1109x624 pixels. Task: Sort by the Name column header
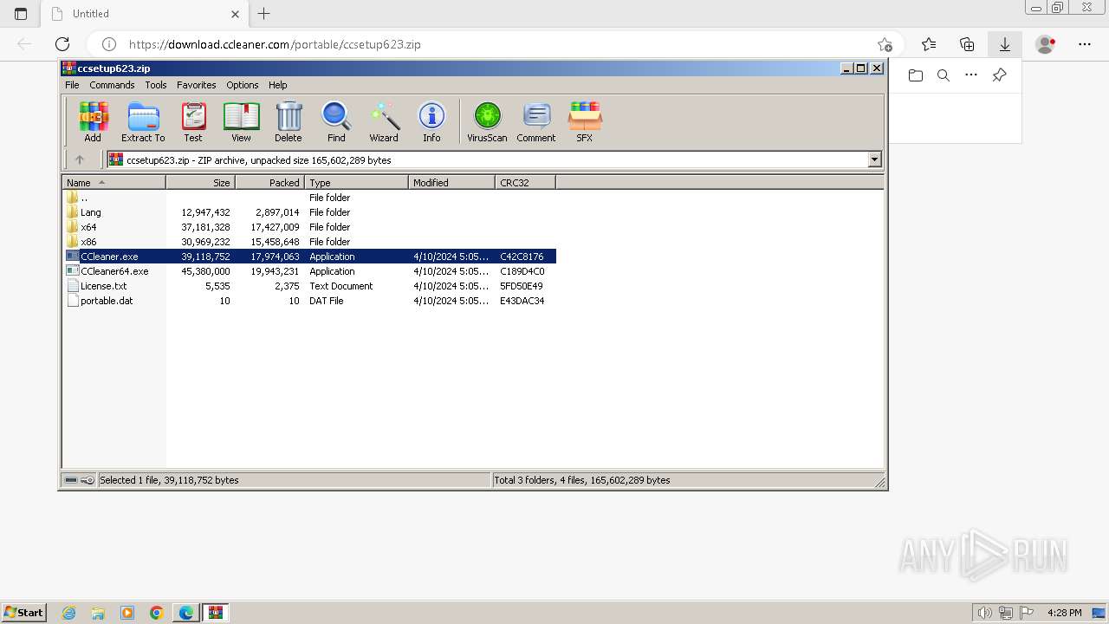click(x=113, y=182)
